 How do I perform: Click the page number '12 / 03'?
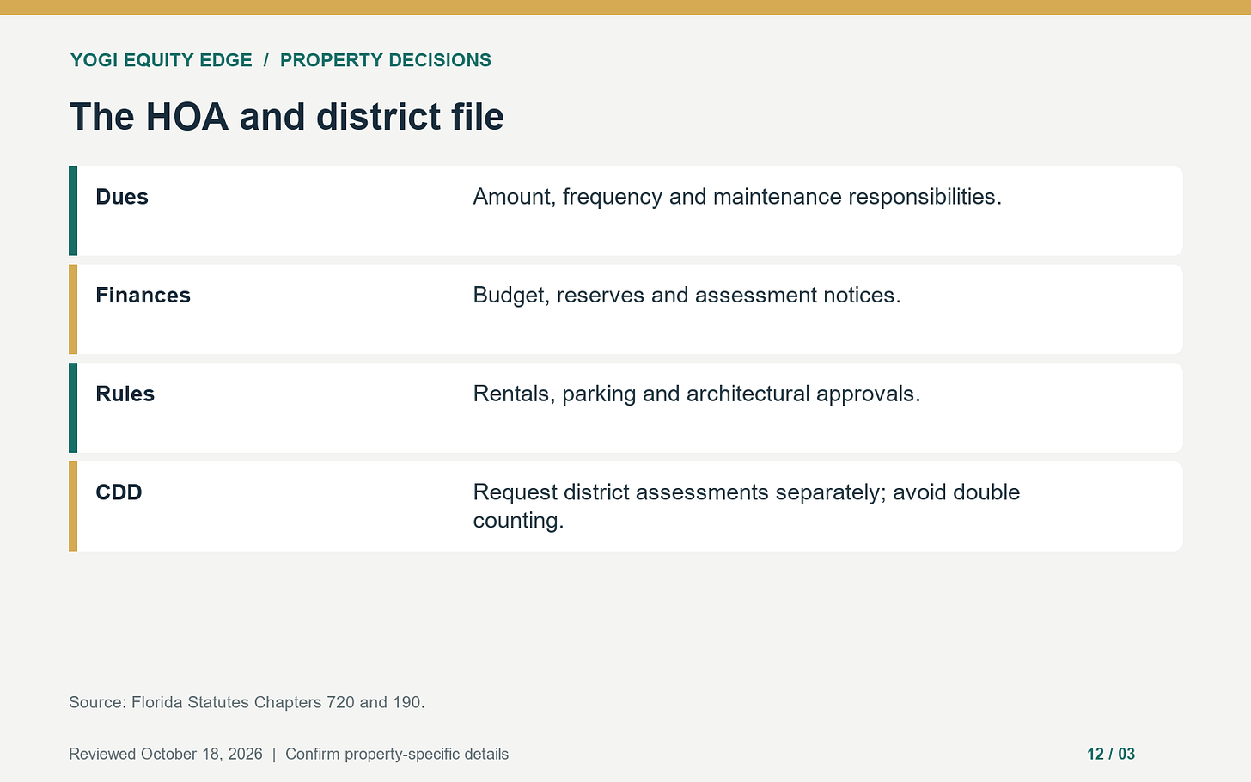(1111, 754)
